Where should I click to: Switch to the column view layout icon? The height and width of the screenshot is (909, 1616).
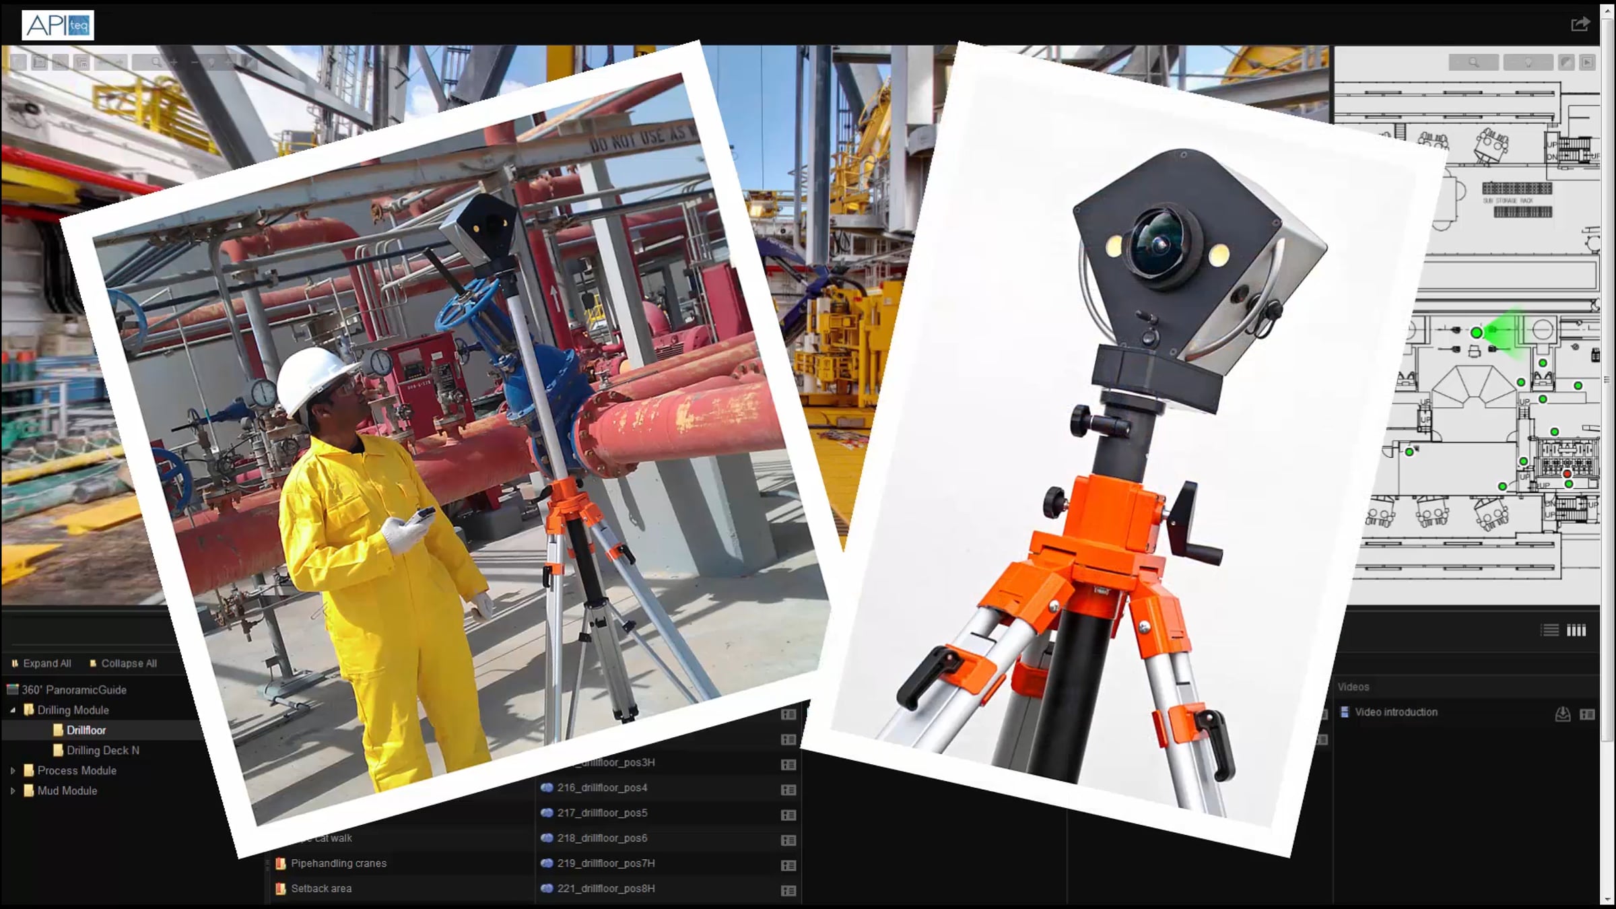1576,630
